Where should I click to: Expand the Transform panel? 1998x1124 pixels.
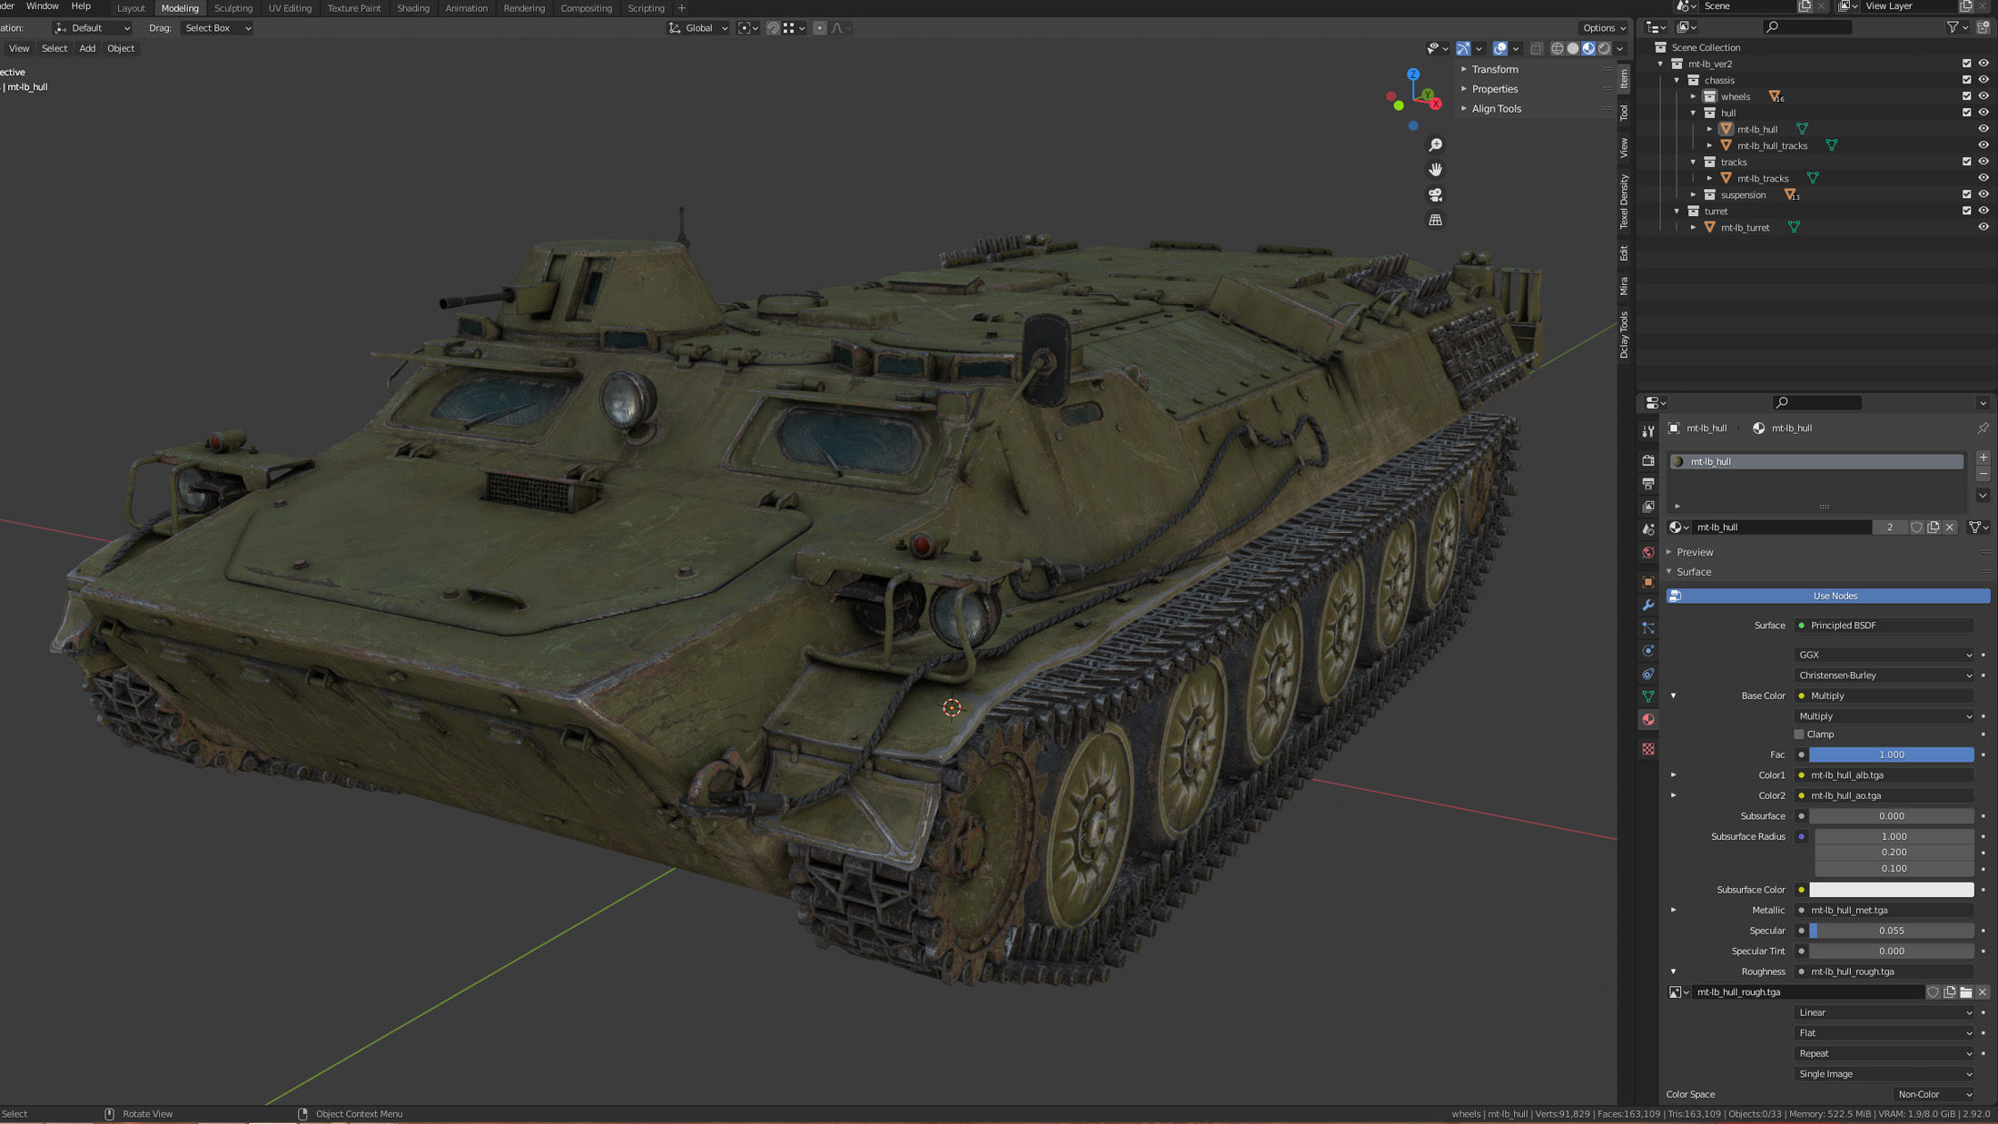[1494, 69]
